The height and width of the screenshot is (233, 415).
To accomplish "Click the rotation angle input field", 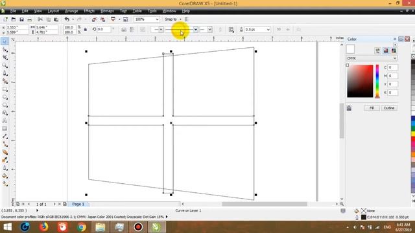I will [104, 29].
